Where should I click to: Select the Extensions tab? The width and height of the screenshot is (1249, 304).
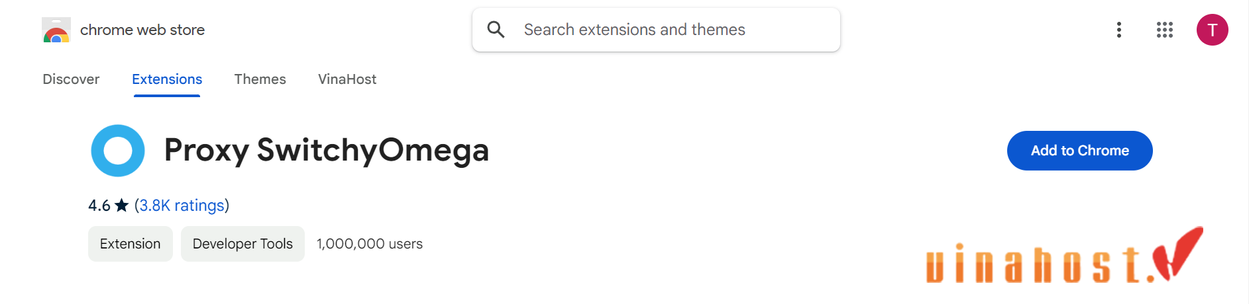(x=167, y=79)
